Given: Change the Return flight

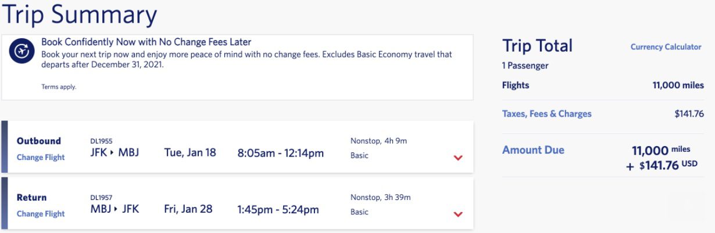Looking at the screenshot, I should (41, 213).
